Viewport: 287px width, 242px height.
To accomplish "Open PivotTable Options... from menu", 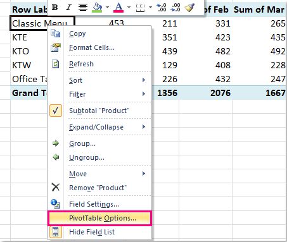I will click(x=99, y=218).
